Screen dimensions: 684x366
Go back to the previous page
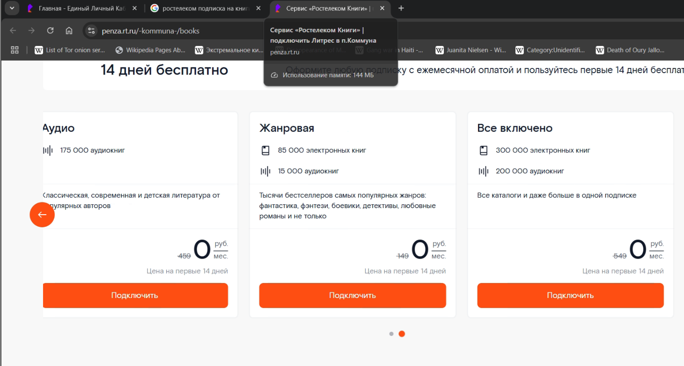pyautogui.click(x=13, y=31)
